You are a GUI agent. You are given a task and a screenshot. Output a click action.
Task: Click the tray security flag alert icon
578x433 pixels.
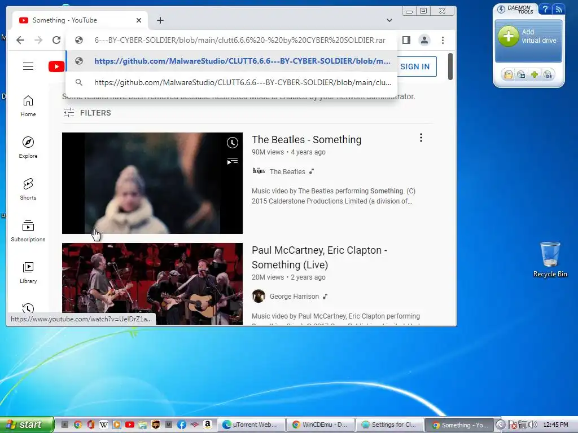513,425
